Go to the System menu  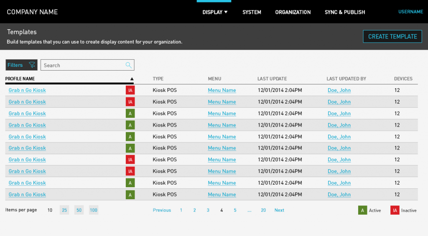[252, 12]
